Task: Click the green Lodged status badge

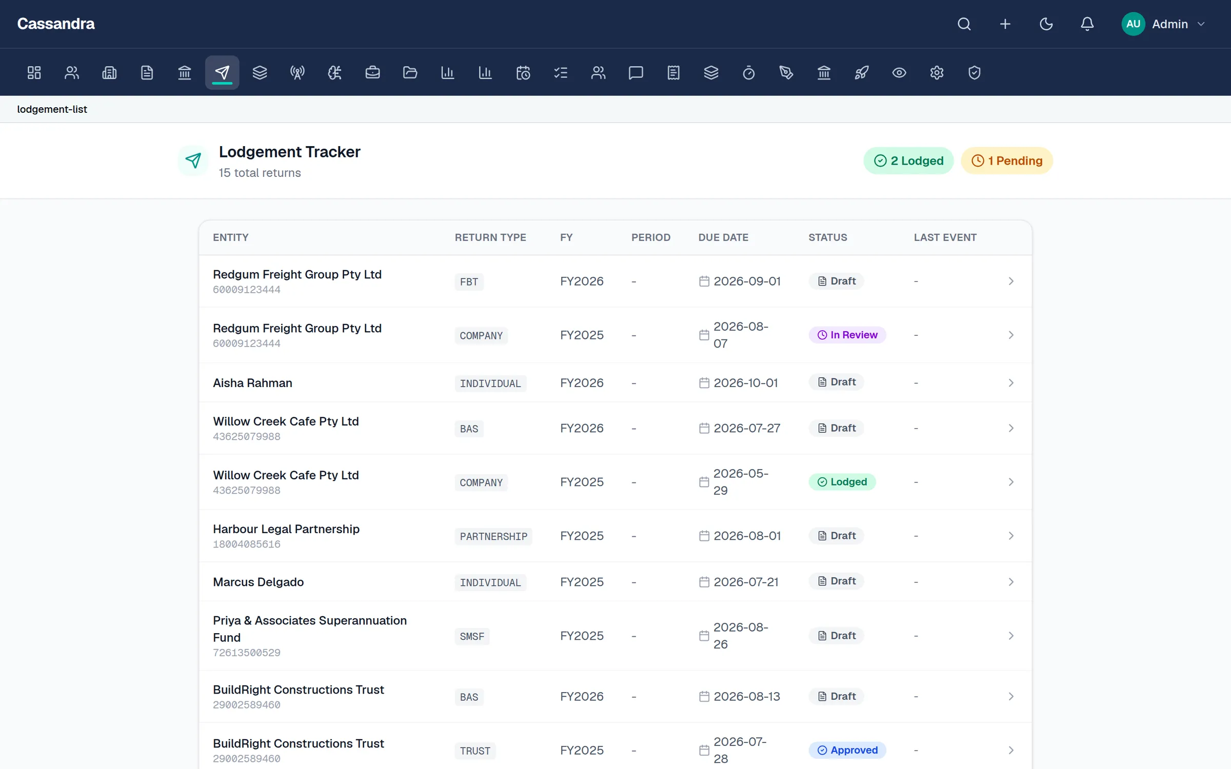Action: click(x=842, y=482)
